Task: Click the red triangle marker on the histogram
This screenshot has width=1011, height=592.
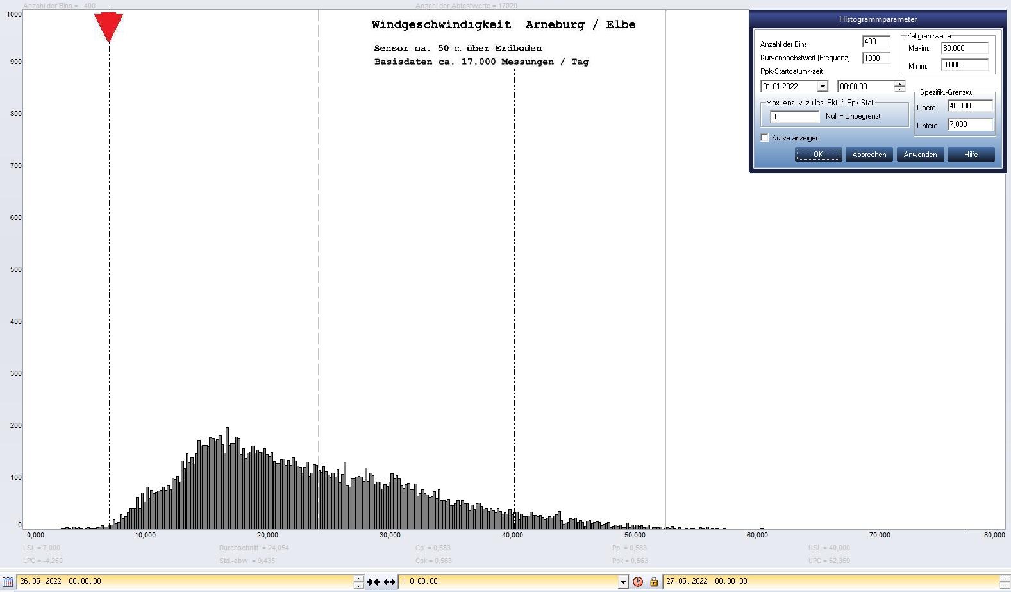Action: [x=108, y=27]
